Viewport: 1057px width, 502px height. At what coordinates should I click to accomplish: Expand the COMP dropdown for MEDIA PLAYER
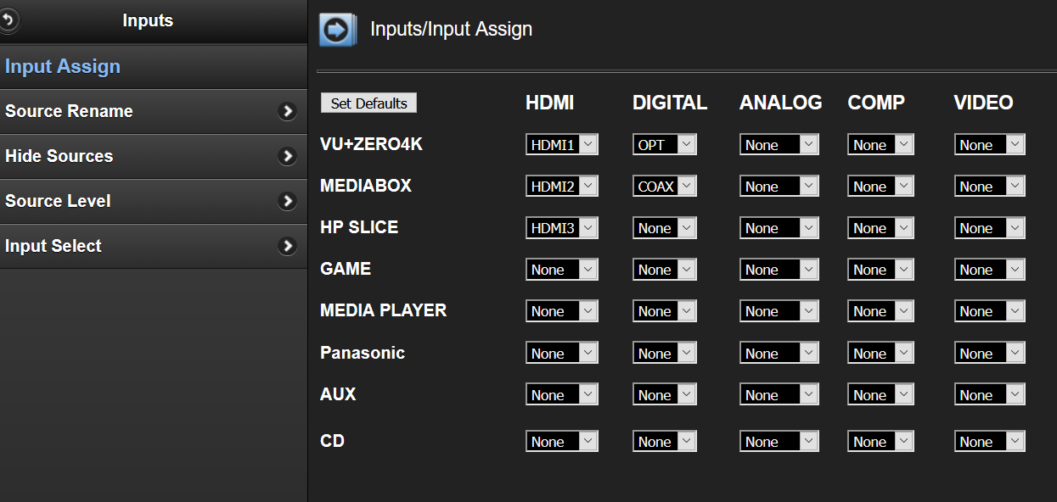click(x=880, y=311)
